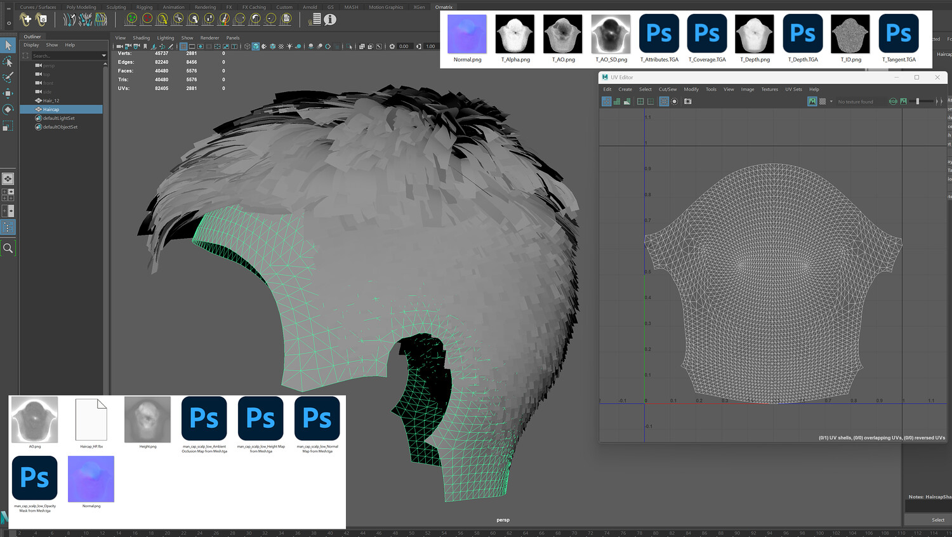The width and height of the screenshot is (952, 537).
Task: Open the UV Editor Cut/Sew menu
Action: [668, 89]
